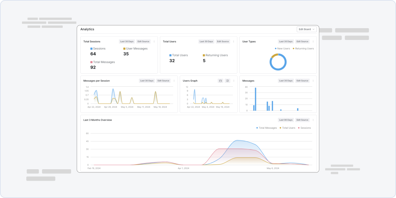
Task: Open the Total Users card three-dot menu
Action: 234,41
